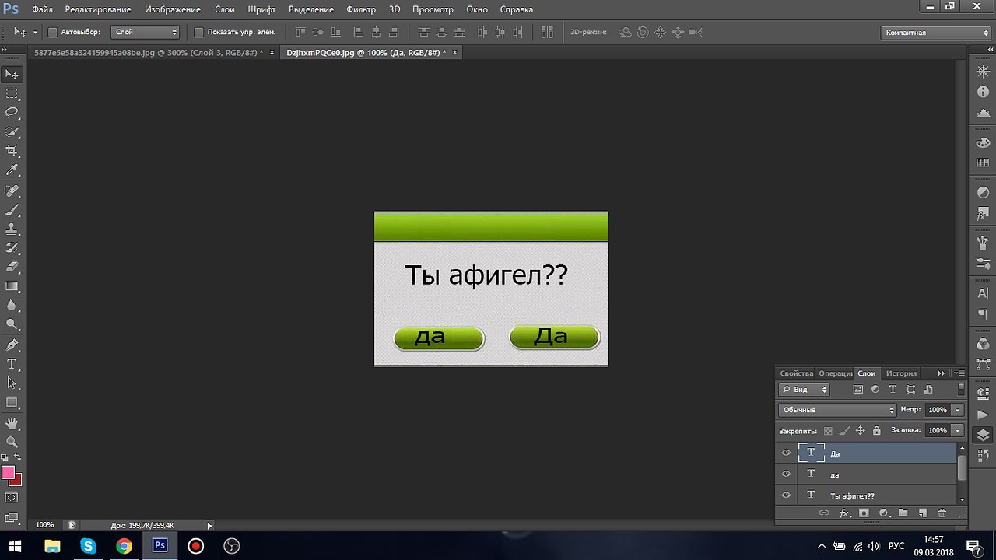Create new adjustment layer icon

click(x=884, y=513)
